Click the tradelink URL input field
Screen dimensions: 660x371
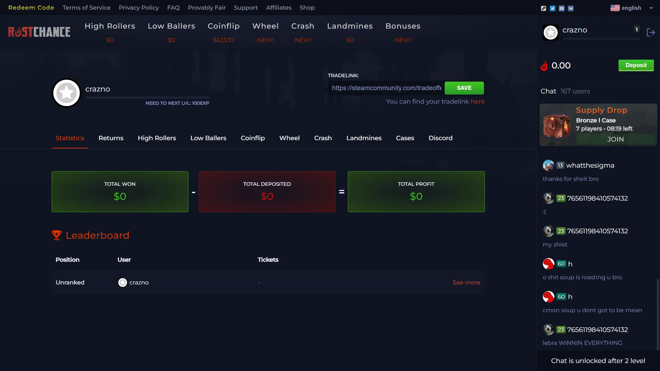386,88
